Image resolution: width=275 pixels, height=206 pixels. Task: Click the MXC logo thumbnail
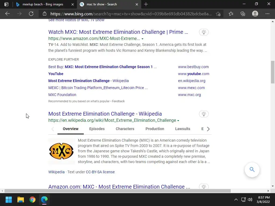tap(61, 151)
